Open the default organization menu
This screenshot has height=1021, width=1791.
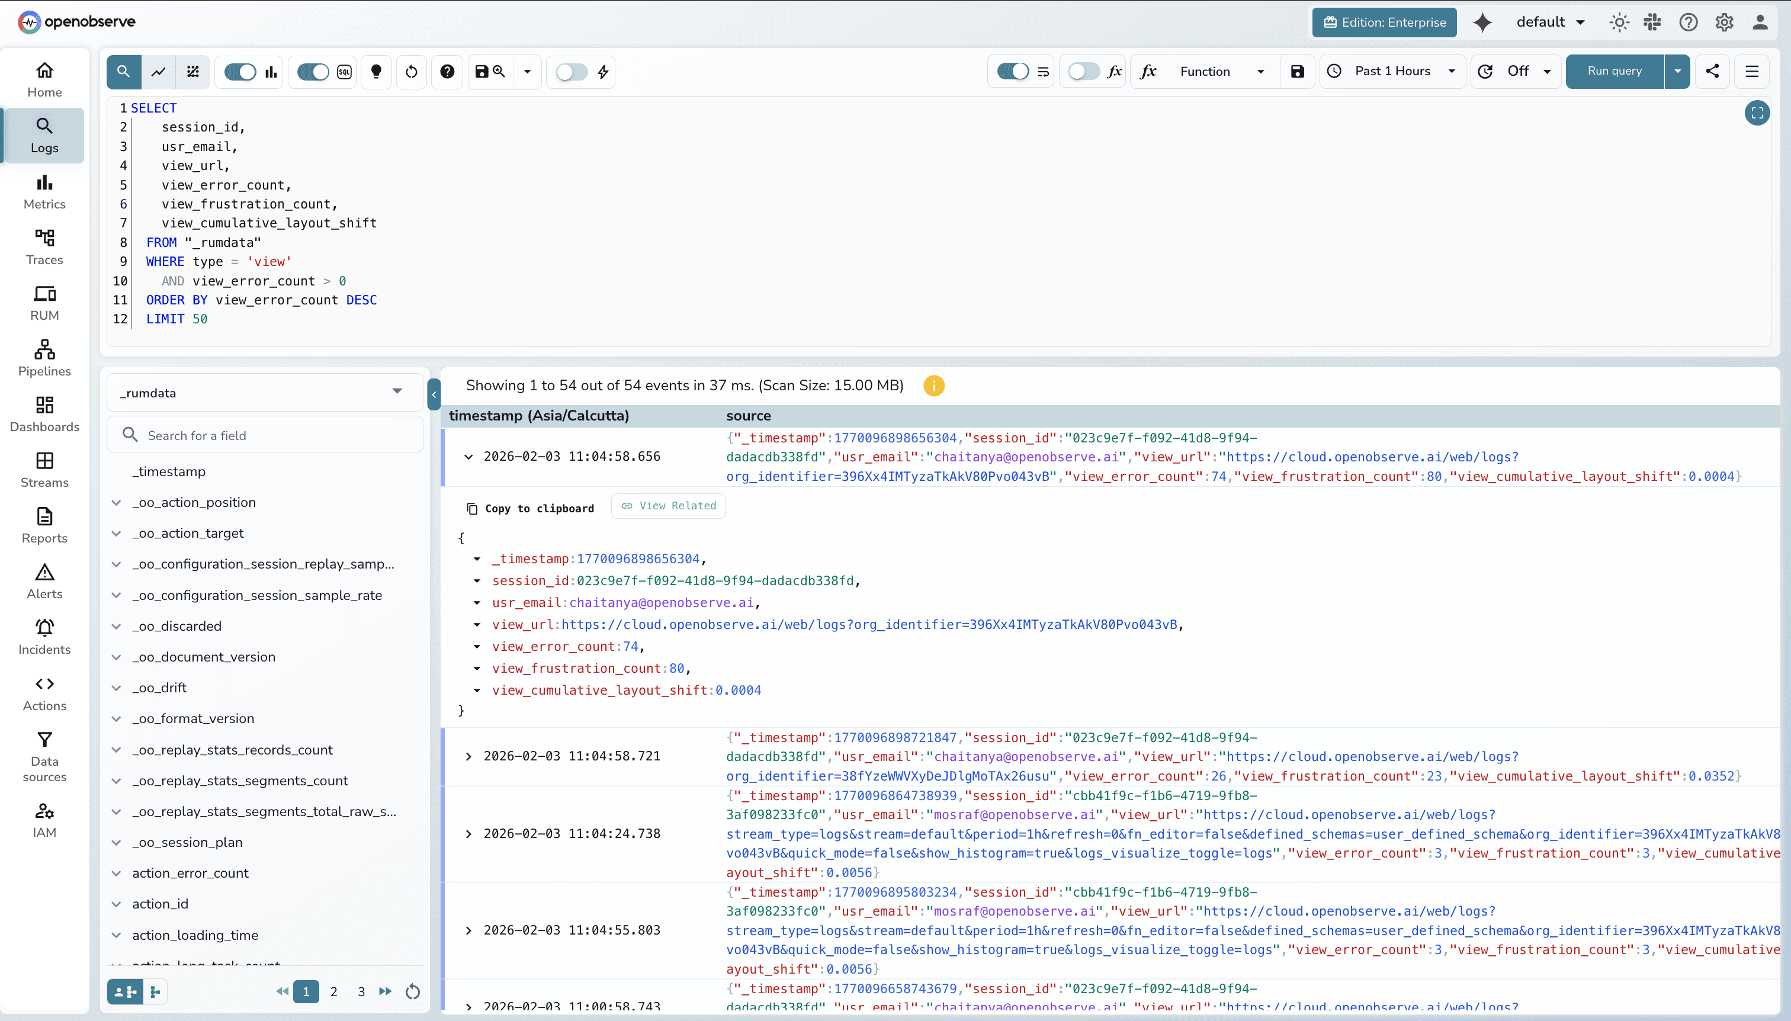click(x=1549, y=22)
